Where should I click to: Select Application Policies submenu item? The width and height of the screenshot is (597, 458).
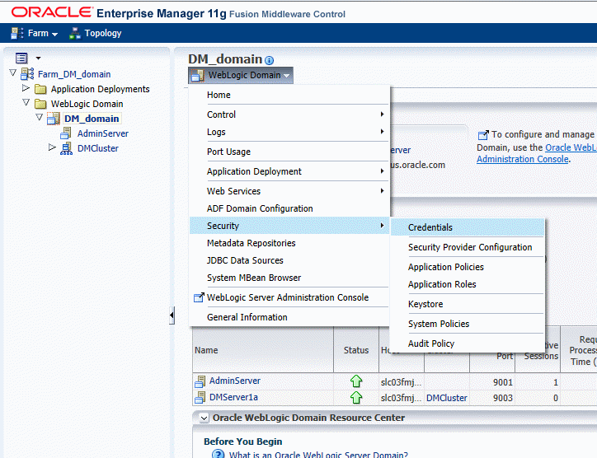click(468, 267)
